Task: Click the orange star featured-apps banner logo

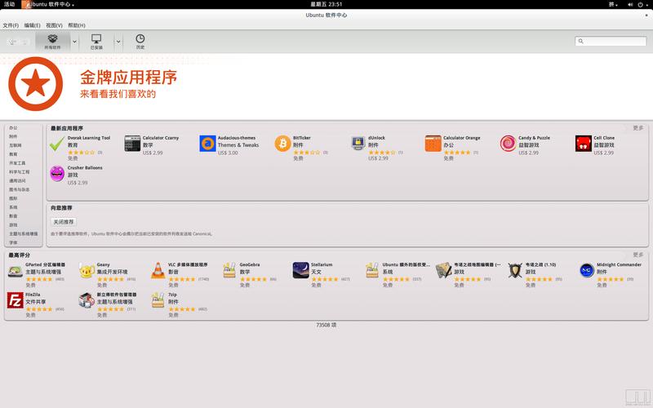Action: [x=35, y=84]
